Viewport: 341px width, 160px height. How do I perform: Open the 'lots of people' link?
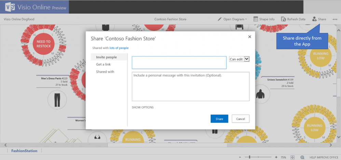pos(119,48)
